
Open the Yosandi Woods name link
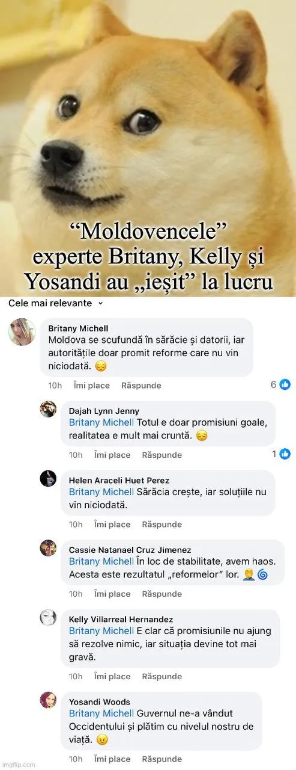100,701
